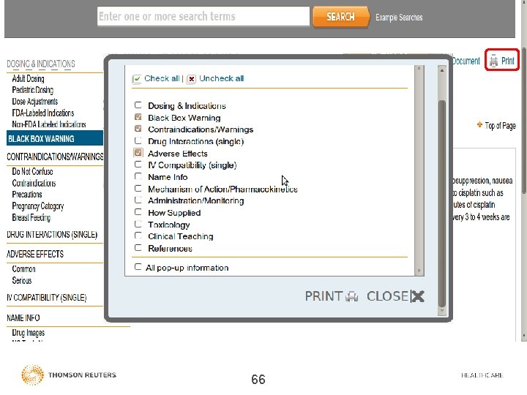Image resolution: width=527 pixels, height=395 pixels.
Task: Uncheck the Adverse Effects checkbox
Action: pyautogui.click(x=138, y=153)
